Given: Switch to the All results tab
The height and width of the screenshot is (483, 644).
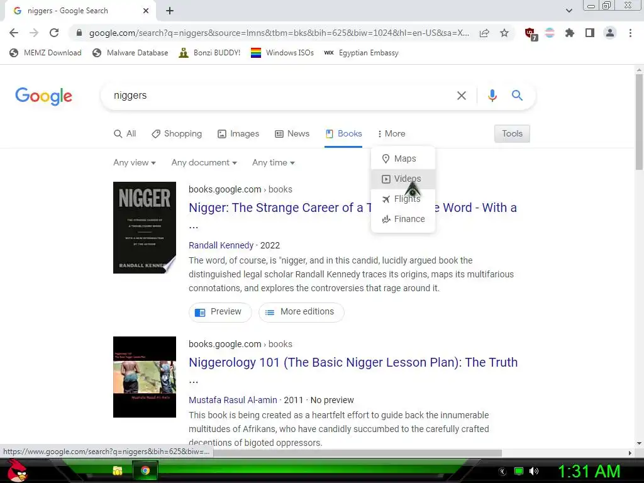Looking at the screenshot, I should tap(125, 133).
